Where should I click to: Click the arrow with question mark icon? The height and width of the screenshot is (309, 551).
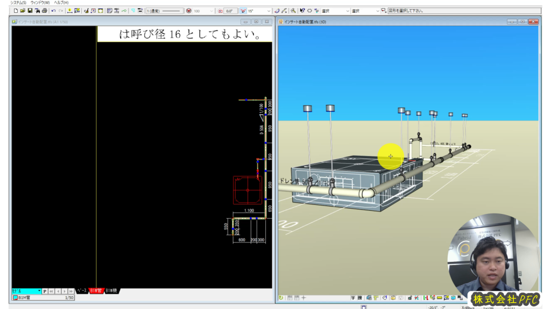[302, 11]
